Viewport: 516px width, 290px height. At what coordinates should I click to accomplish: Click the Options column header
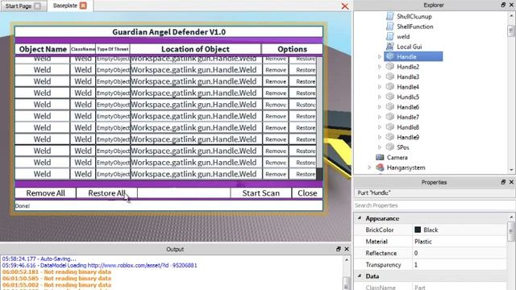[x=292, y=49]
